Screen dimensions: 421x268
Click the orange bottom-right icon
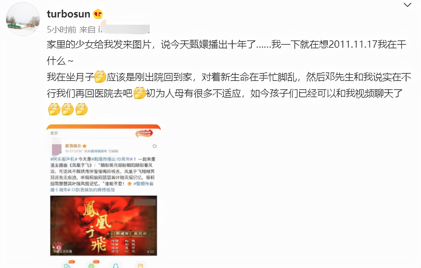(140, 265)
